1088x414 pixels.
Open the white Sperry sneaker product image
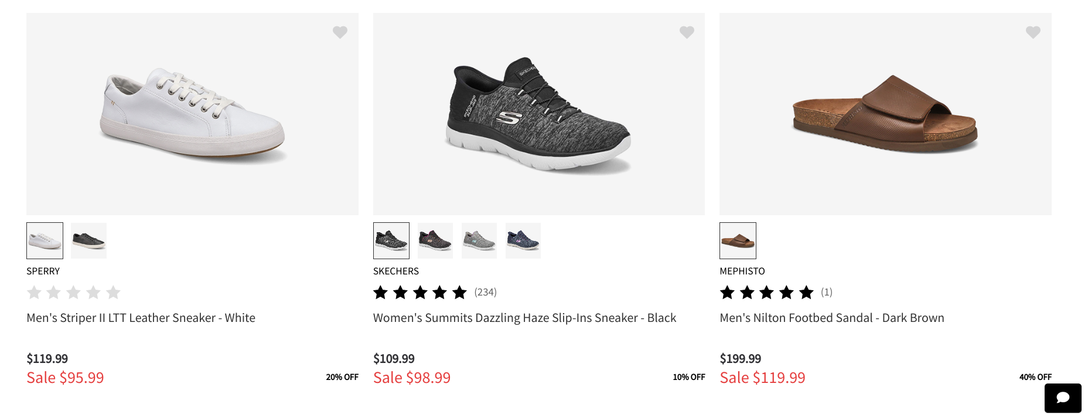tap(192, 114)
